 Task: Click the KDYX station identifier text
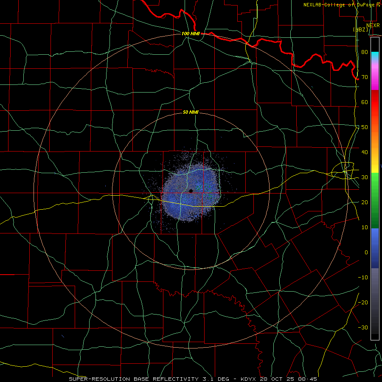point(249,379)
